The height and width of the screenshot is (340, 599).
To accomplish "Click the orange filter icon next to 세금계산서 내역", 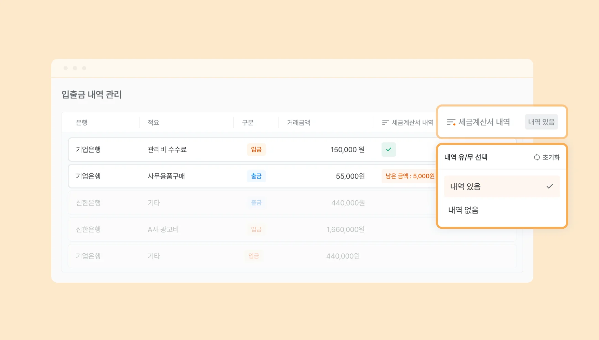I will [x=451, y=122].
